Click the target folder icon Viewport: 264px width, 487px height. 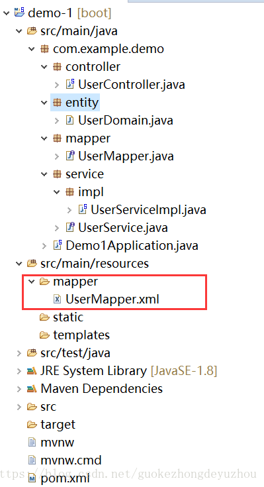tap(32, 425)
